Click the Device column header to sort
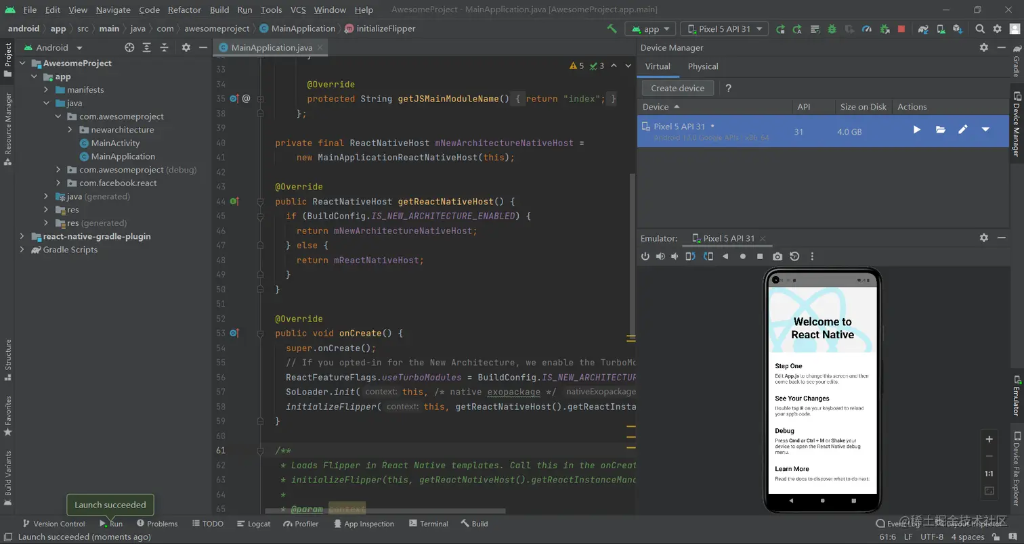Screen dimensions: 1024x544 click(714, 107)
